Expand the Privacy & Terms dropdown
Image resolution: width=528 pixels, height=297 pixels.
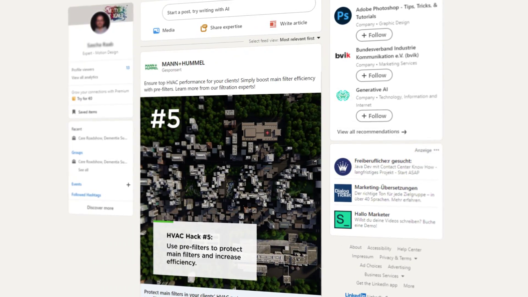416,258
